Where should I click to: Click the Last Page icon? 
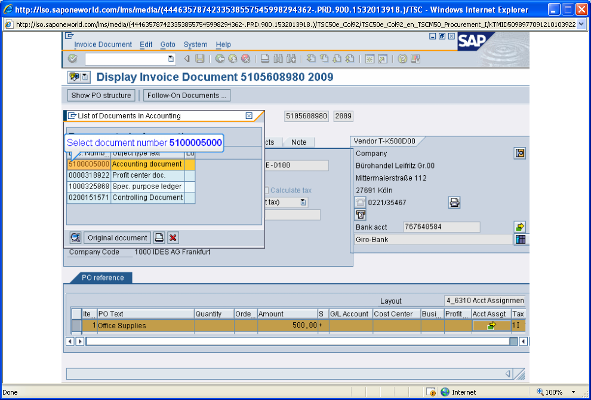(x=350, y=59)
